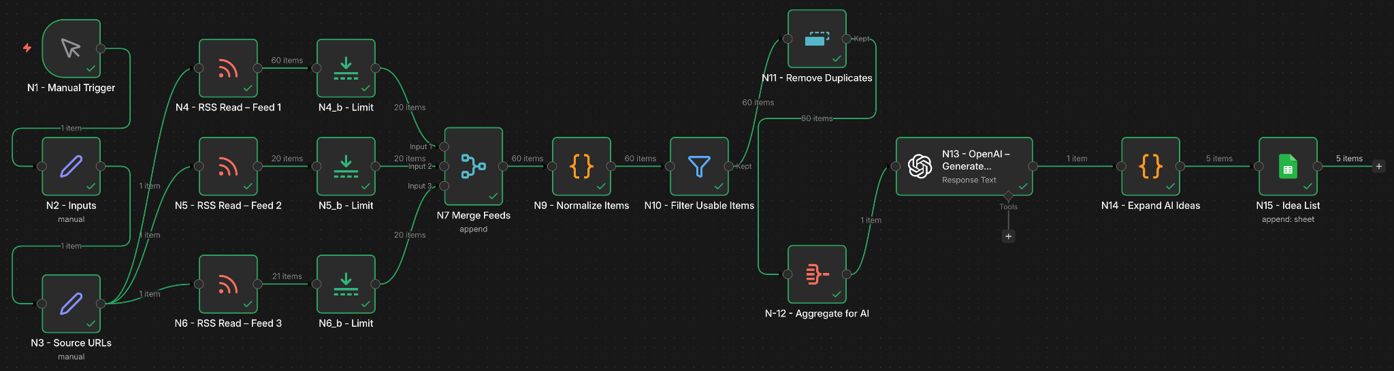Click the Tools diamond connector on N13
The image size is (1394, 371).
pyautogui.click(x=1009, y=196)
